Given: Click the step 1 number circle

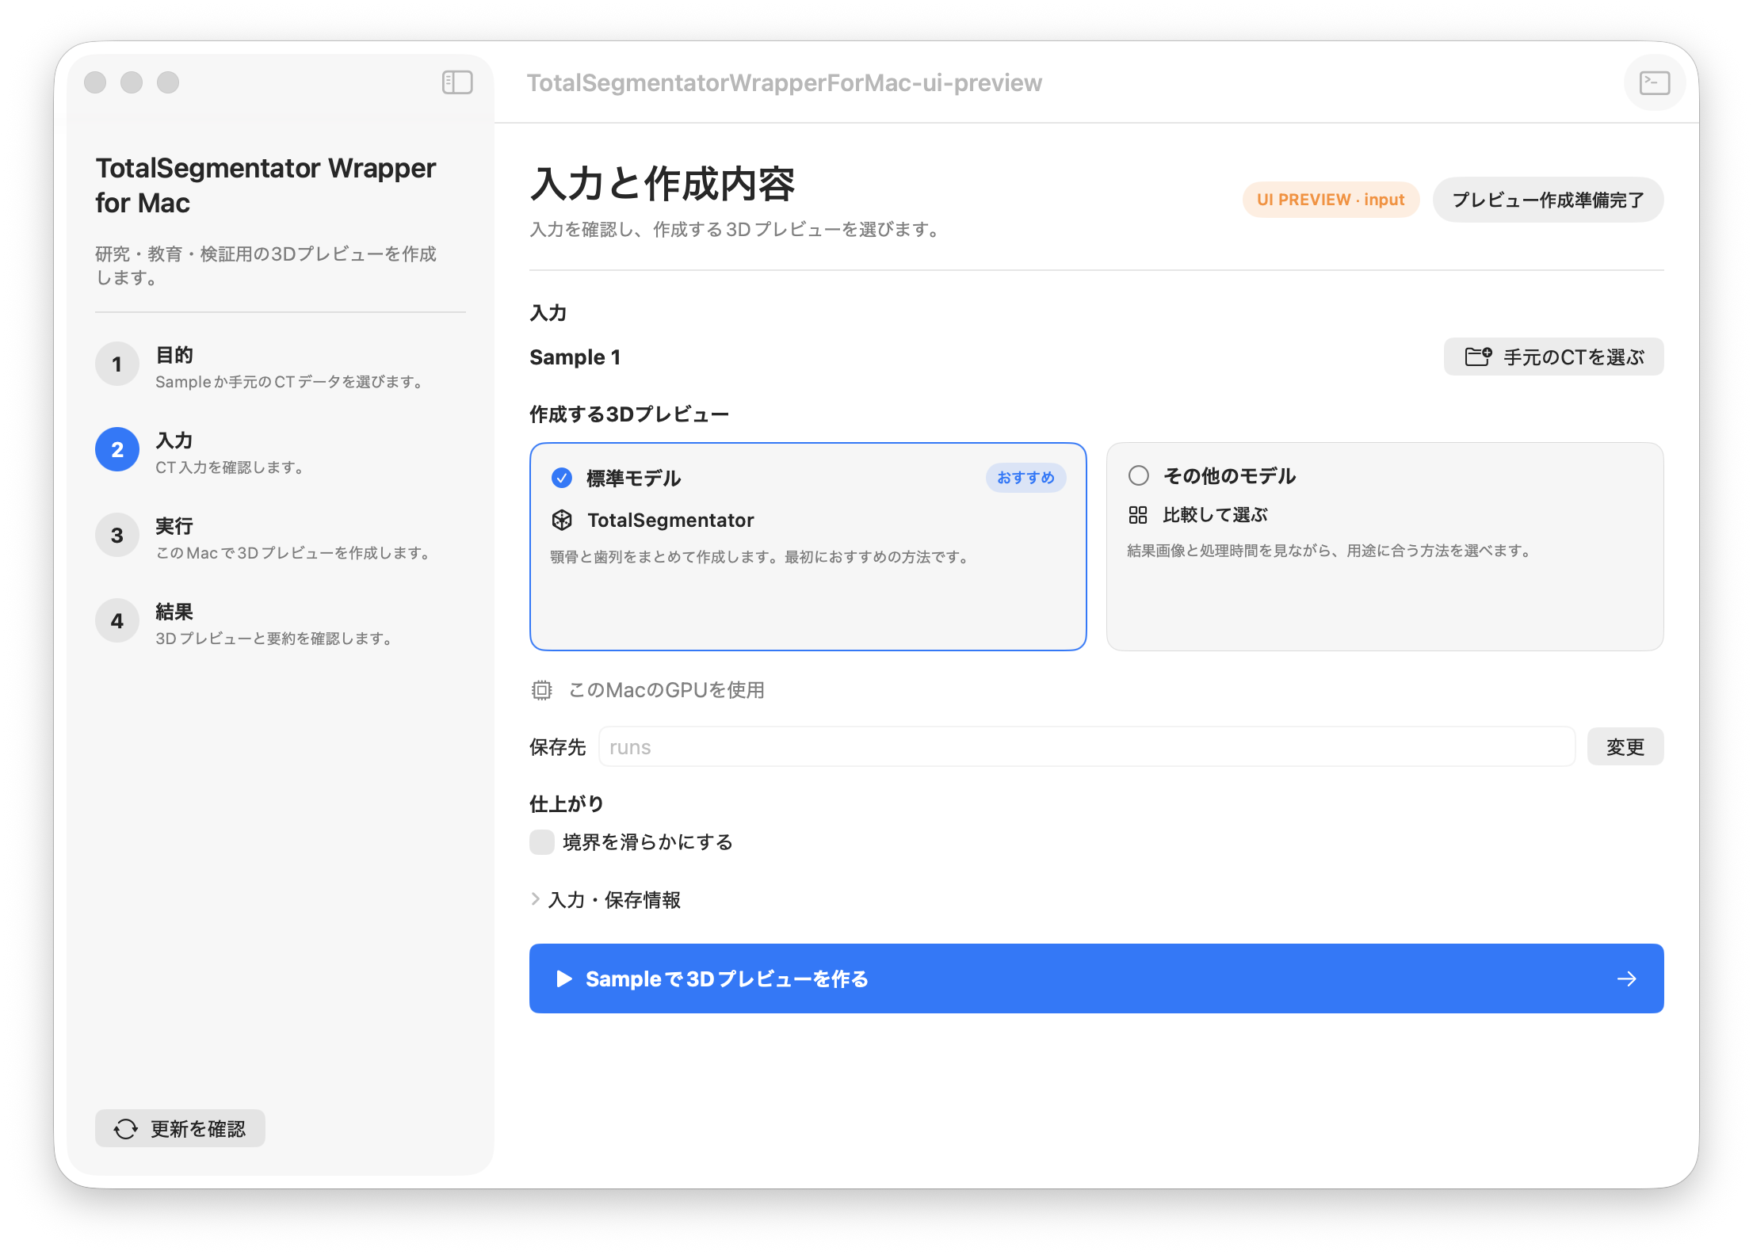Looking at the screenshot, I should pyautogui.click(x=117, y=364).
